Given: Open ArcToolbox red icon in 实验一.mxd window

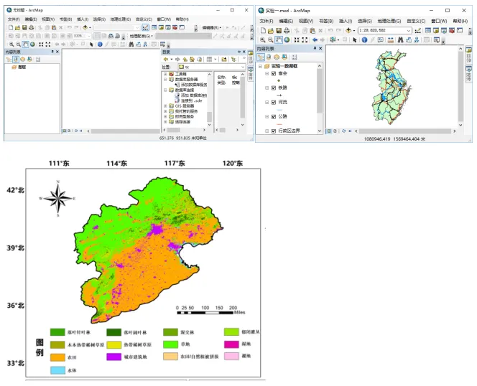Looking at the screenshot, I should [452, 30].
